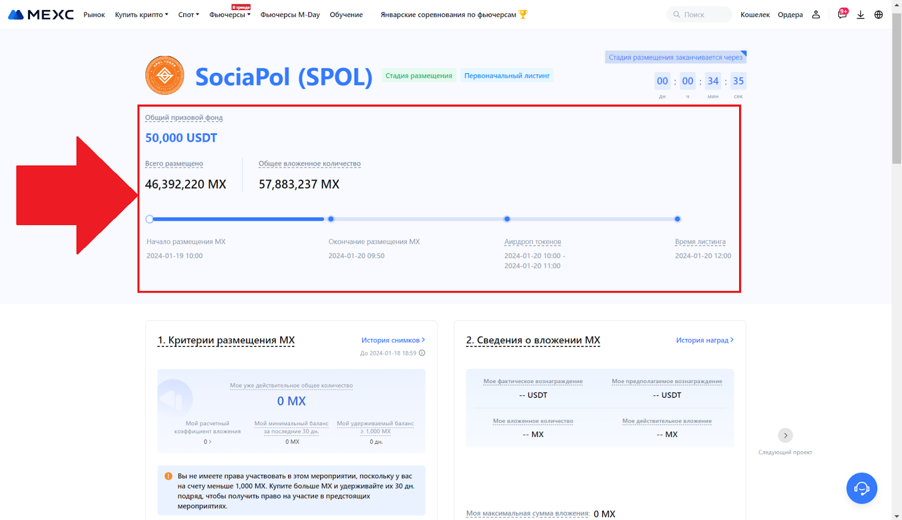
Task: Expand the Купить крипто dropdown
Action: tap(141, 15)
